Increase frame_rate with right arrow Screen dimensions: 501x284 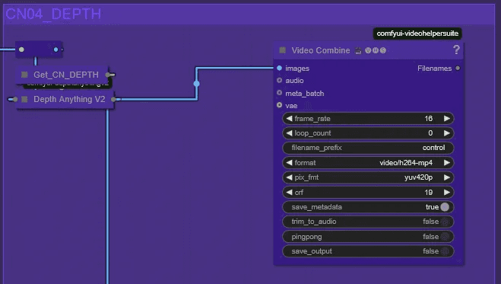[x=447, y=119]
